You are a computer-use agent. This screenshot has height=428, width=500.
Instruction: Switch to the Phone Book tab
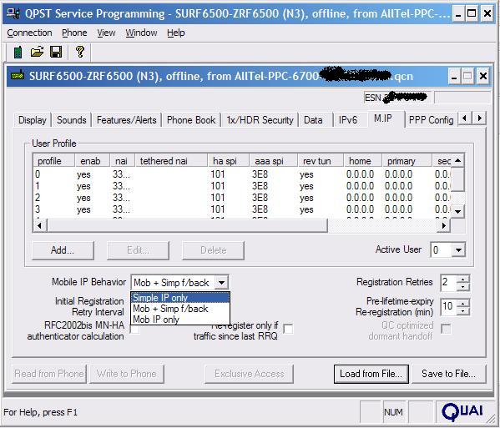191,120
